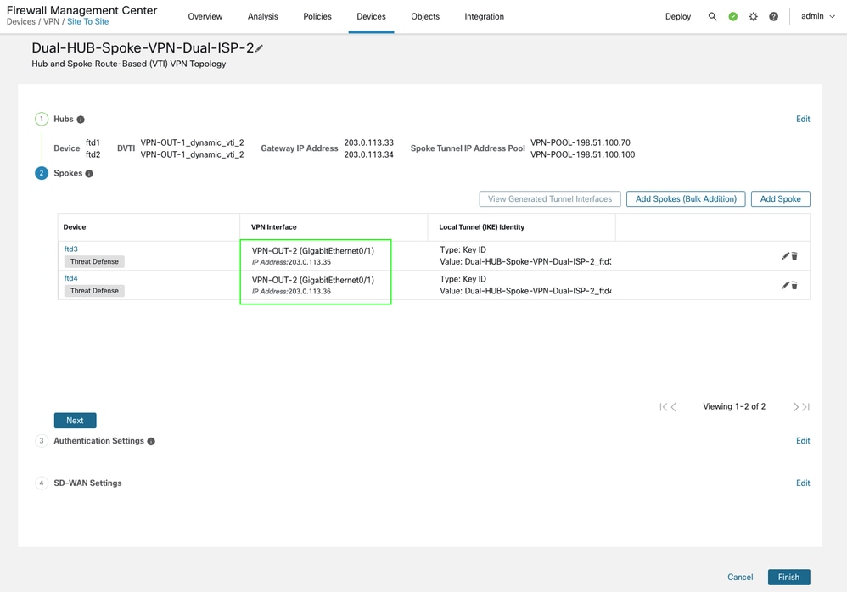The image size is (847, 592).
Task: Follow the Site To Site breadcrumb link
Action: (88, 21)
